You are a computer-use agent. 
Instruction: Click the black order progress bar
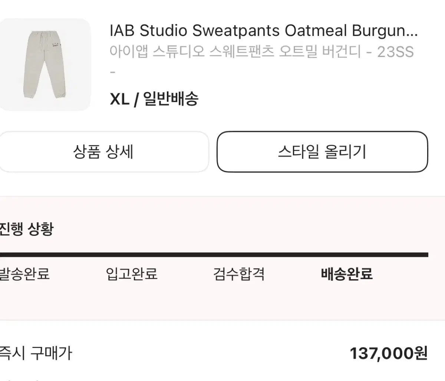pyautogui.click(x=214, y=255)
